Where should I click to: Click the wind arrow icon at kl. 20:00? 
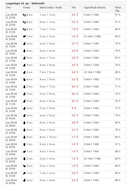point(24,36)
